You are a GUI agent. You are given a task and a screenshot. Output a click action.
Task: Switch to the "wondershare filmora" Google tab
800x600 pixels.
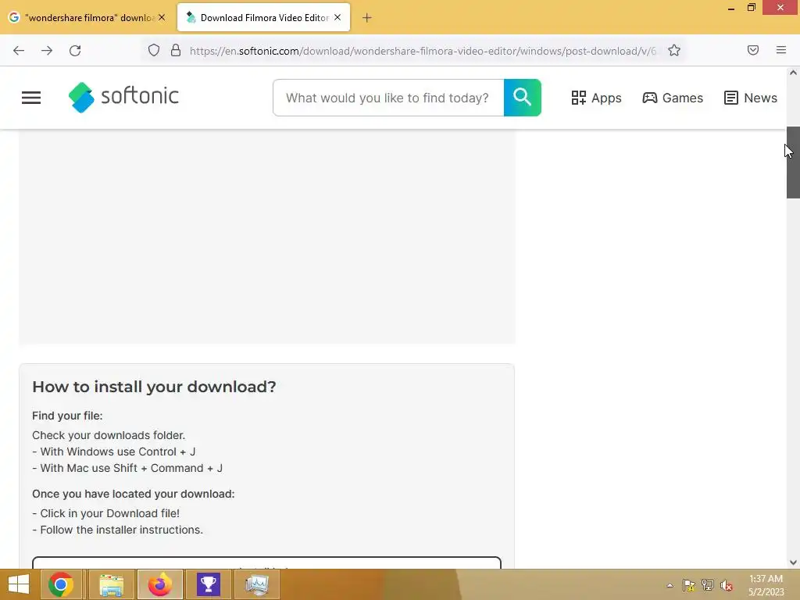(88, 17)
